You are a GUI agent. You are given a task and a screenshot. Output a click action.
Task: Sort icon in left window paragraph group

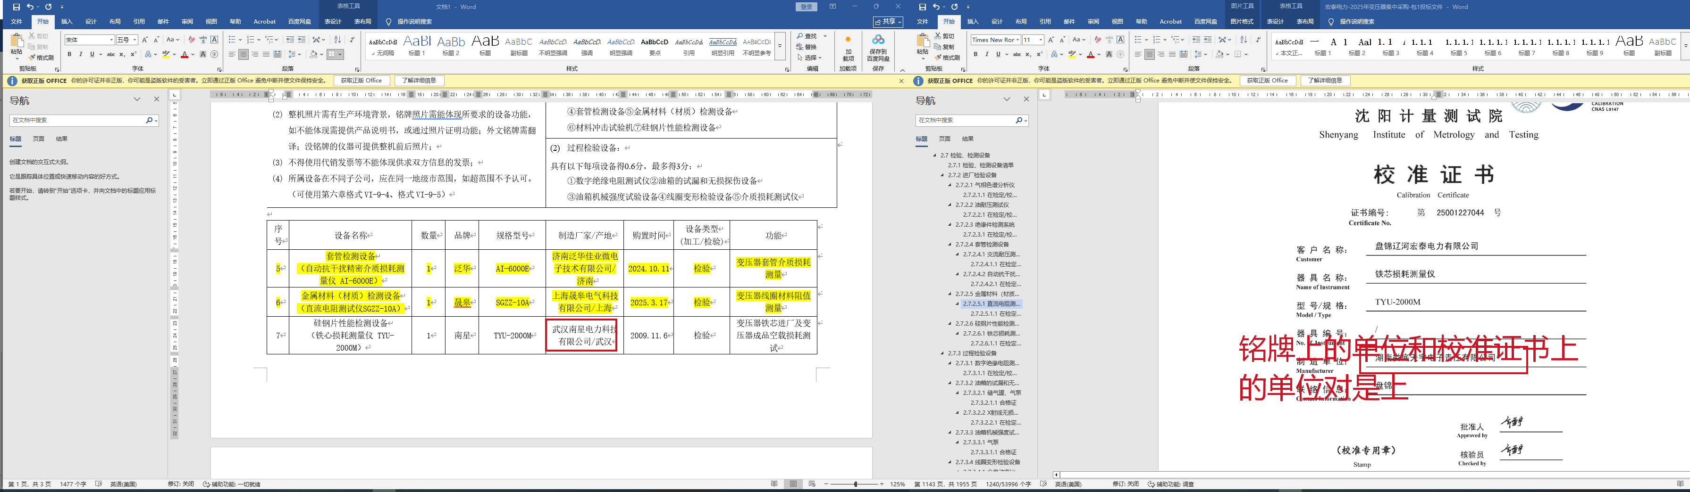pos(338,40)
